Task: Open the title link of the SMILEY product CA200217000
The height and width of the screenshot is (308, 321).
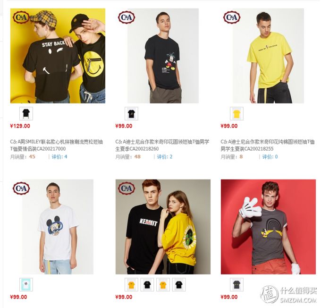Action: [x=57, y=145]
